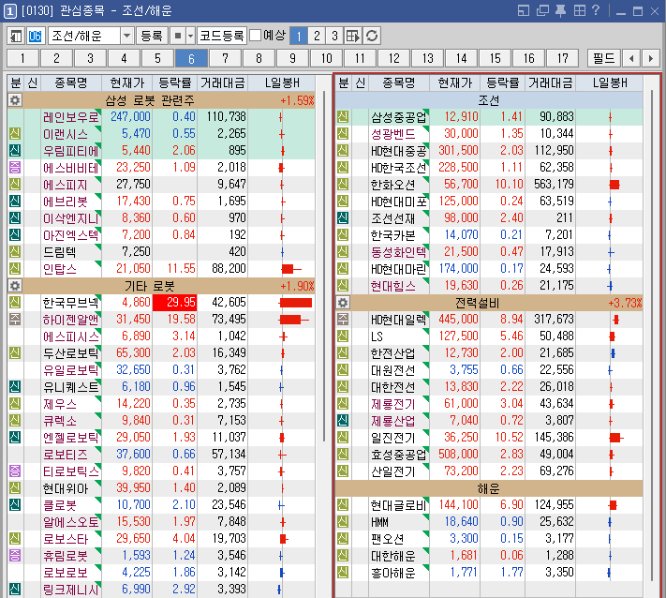Image resolution: width=666 pixels, height=598 pixels.
Task: Open the 조선/해운 group dropdown
Action: pyautogui.click(x=126, y=36)
